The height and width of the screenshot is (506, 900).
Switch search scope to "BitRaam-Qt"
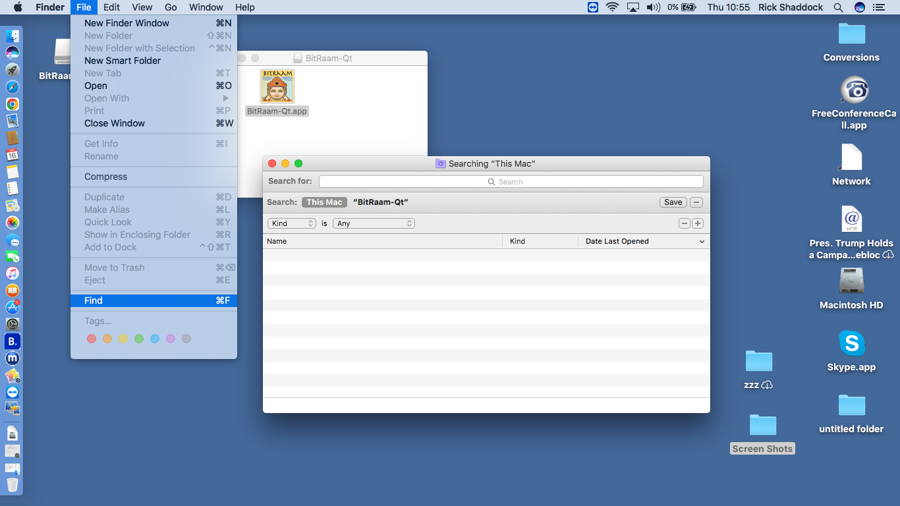(x=381, y=202)
